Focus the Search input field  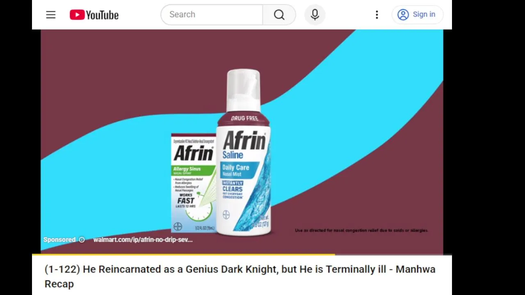pos(212,15)
